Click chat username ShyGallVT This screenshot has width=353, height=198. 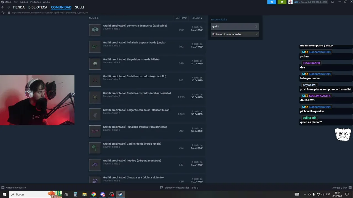[310, 85]
